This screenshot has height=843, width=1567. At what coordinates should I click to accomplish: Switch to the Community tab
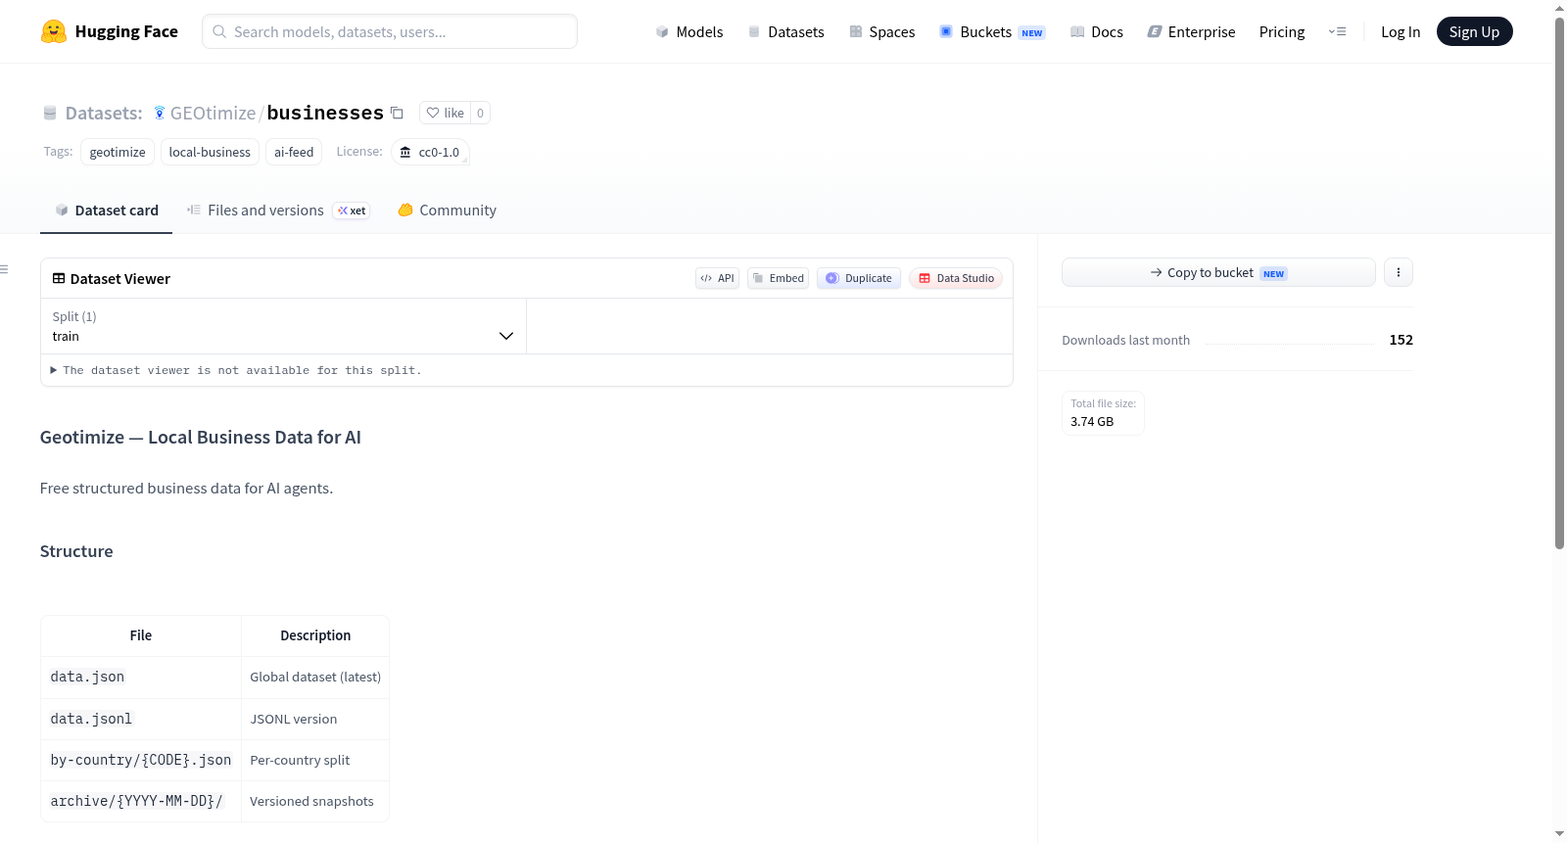447,210
